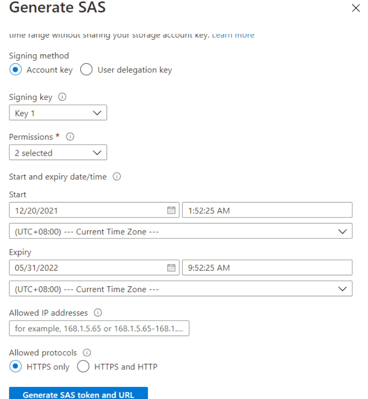Screen dimensions: 368x399
Task: Open the Expiry date calendar picker
Action: (x=171, y=268)
